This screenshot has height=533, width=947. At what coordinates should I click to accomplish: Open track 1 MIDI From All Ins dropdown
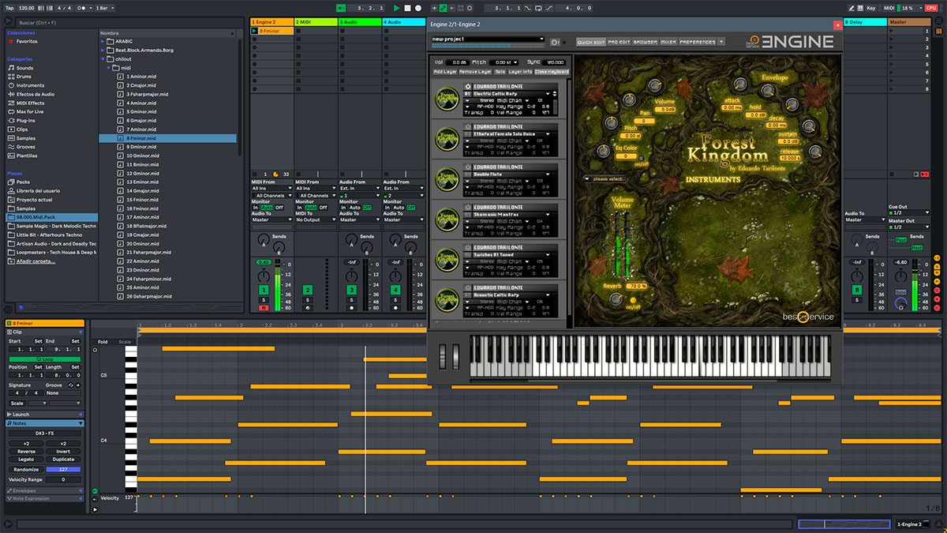coord(271,189)
